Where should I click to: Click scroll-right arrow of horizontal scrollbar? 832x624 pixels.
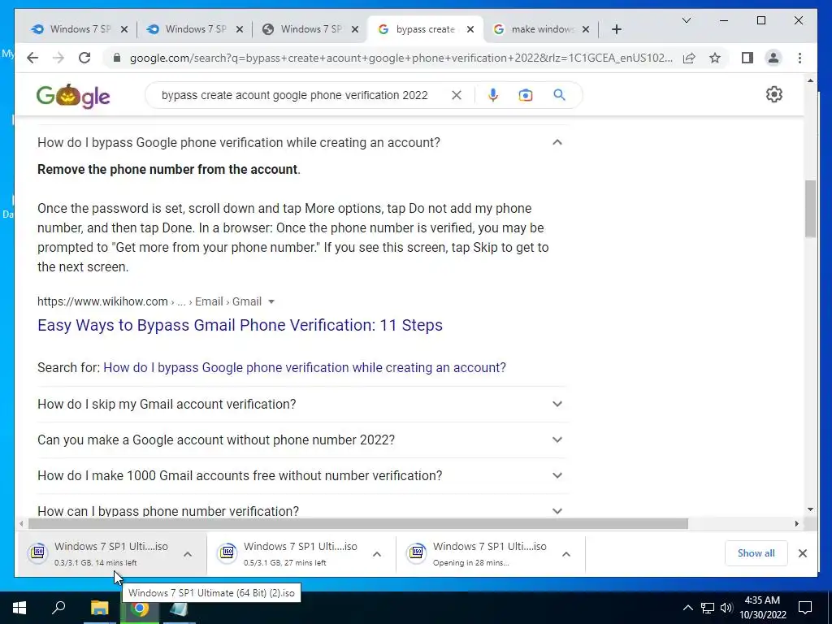click(796, 524)
